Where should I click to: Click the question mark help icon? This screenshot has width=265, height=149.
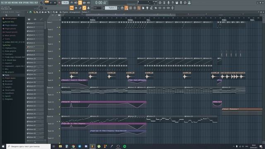173,3
